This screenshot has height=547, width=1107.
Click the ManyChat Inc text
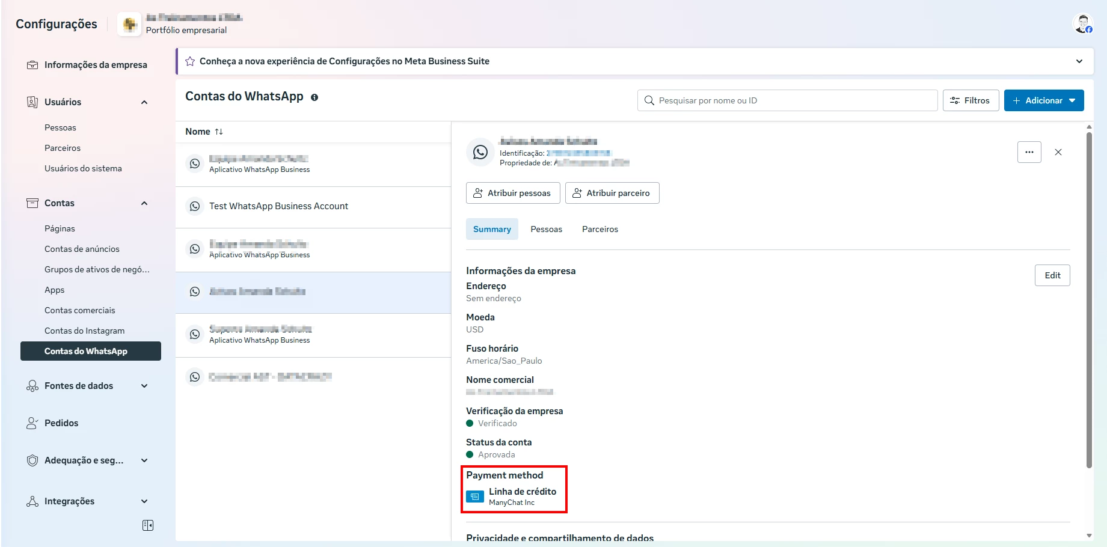(512, 503)
